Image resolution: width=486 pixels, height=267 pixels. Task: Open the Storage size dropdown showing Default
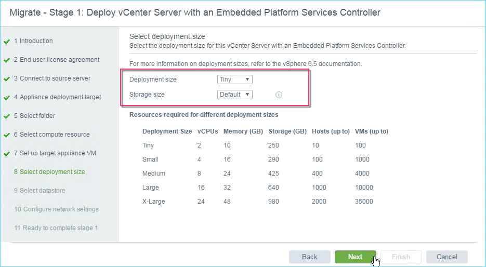tap(234, 95)
